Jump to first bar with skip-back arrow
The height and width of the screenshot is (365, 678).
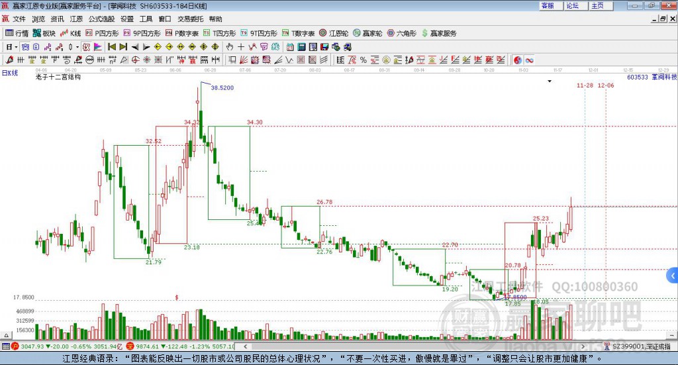[x=111, y=47]
